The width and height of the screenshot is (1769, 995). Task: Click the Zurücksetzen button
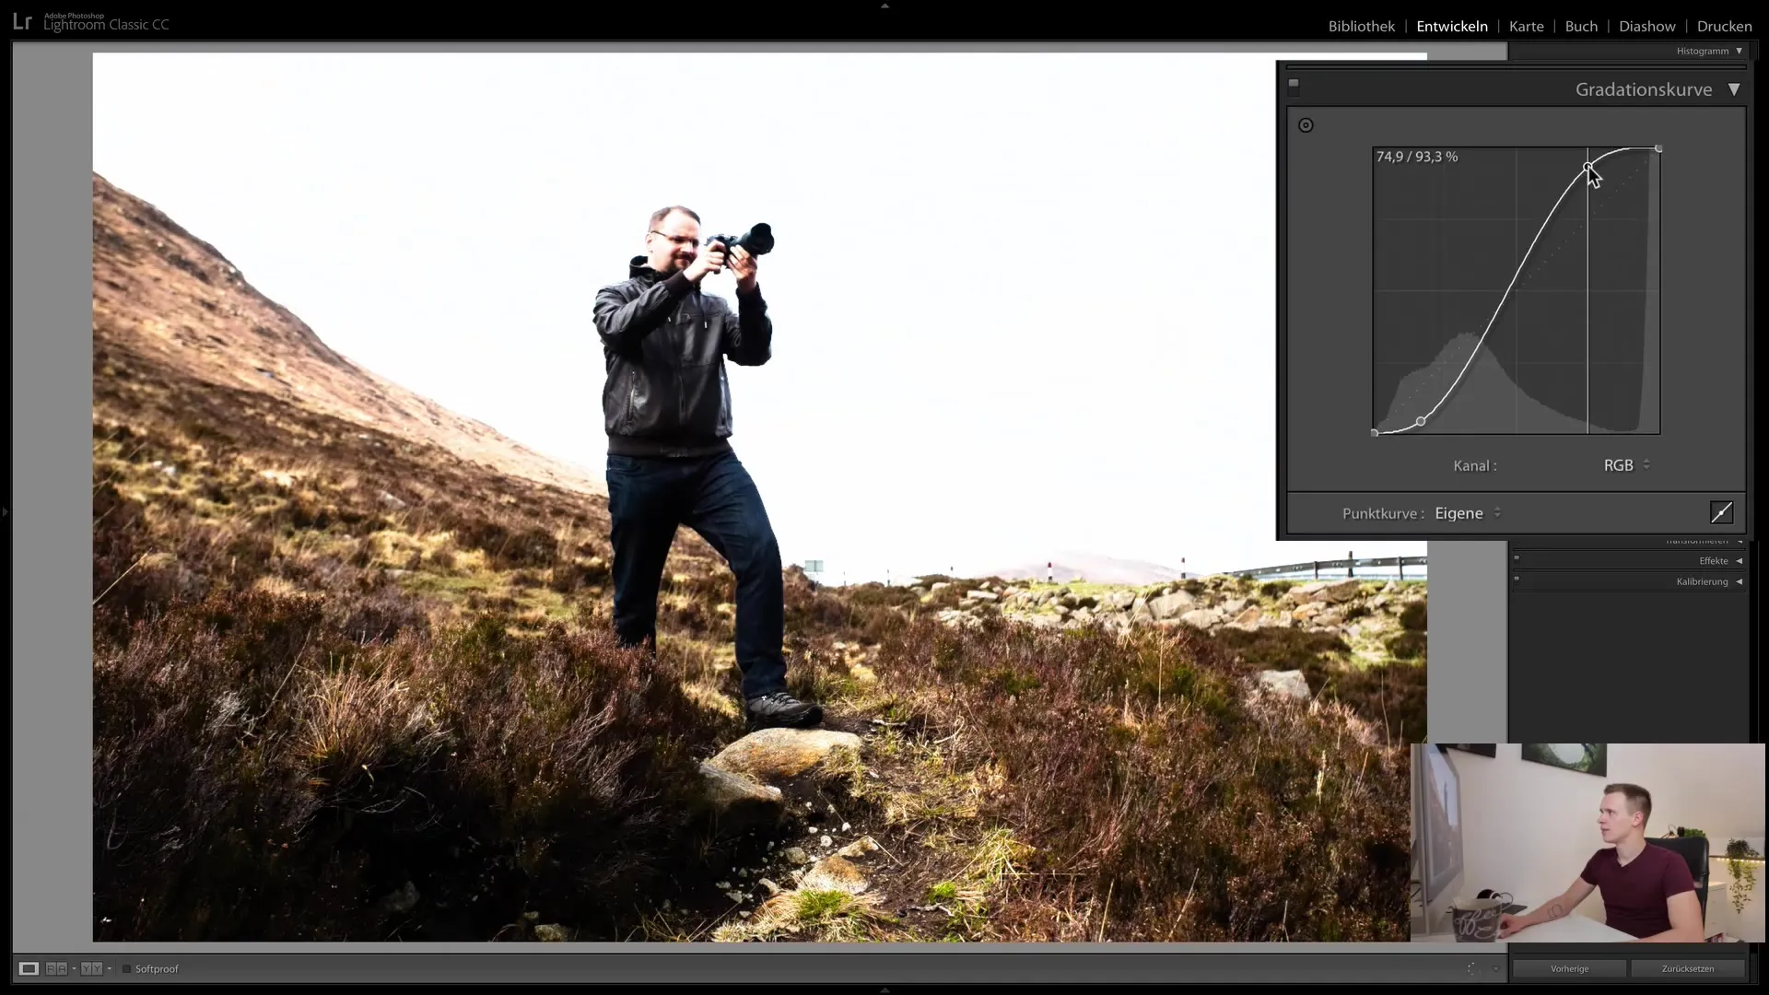point(1687,968)
